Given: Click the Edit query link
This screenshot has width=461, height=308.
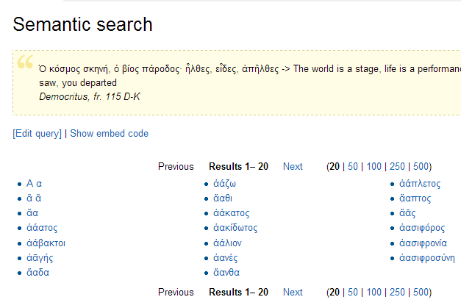Looking at the screenshot, I should coord(37,134).
